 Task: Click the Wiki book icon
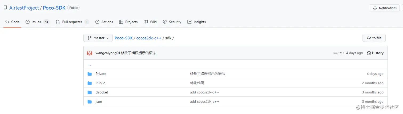tap(146, 22)
